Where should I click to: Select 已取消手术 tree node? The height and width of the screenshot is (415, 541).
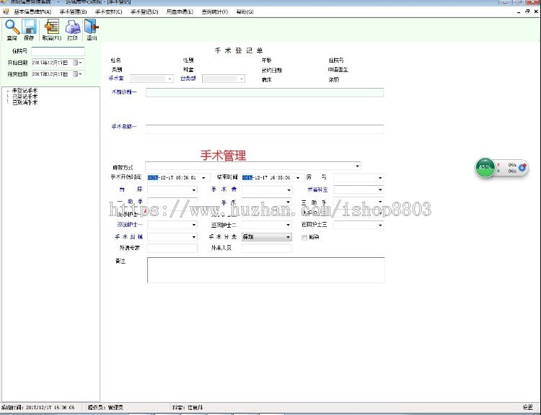[x=25, y=102]
